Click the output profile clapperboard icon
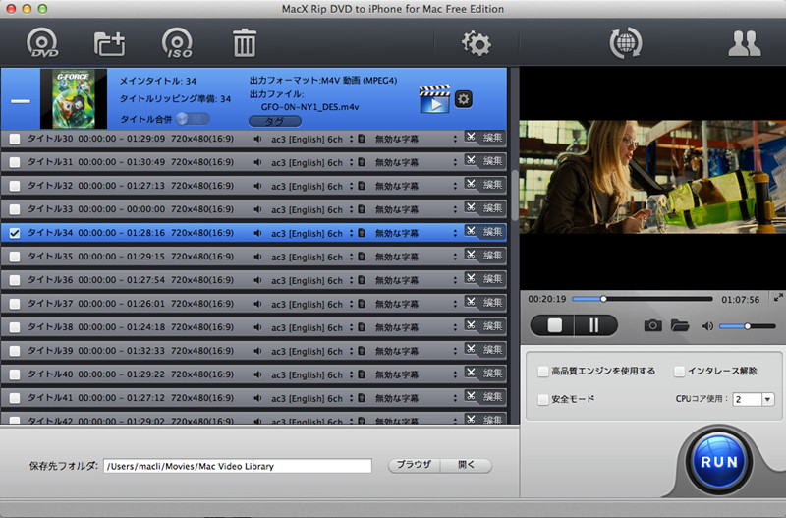This screenshot has height=518, width=786. [434, 99]
